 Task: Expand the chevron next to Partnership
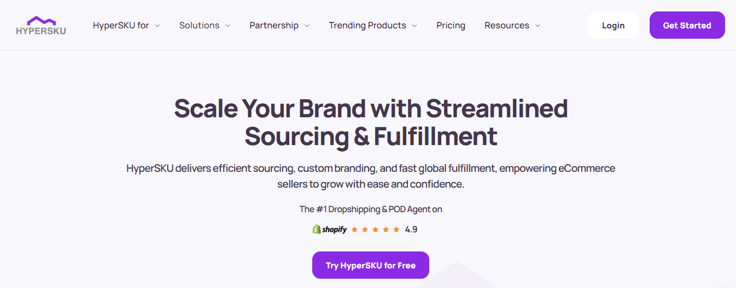pyautogui.click(x=307, y=26)
